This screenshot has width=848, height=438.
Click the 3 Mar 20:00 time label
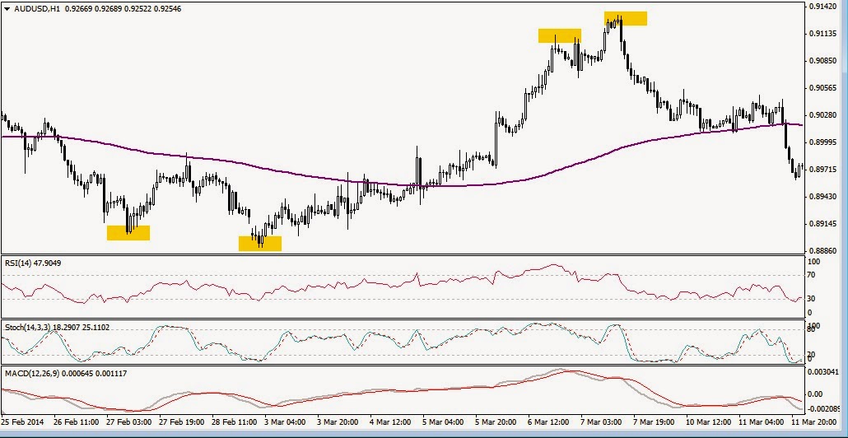338,422
